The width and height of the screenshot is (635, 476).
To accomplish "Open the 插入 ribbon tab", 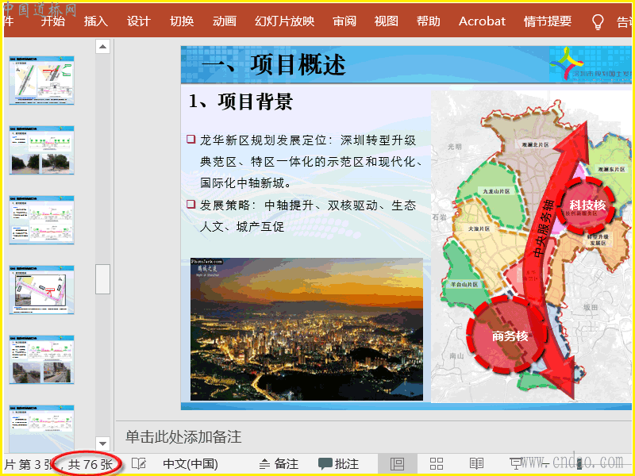I will click(95, 21).
